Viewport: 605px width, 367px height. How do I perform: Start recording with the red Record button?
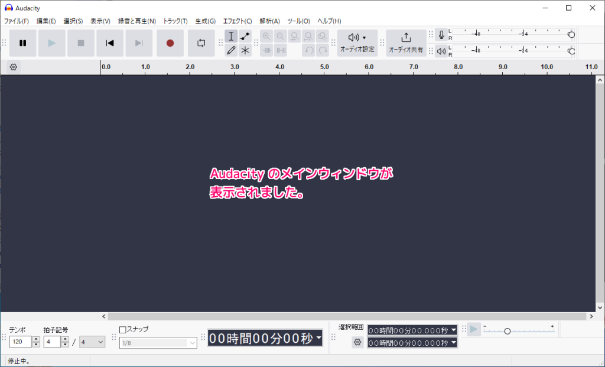coord(170,43)
